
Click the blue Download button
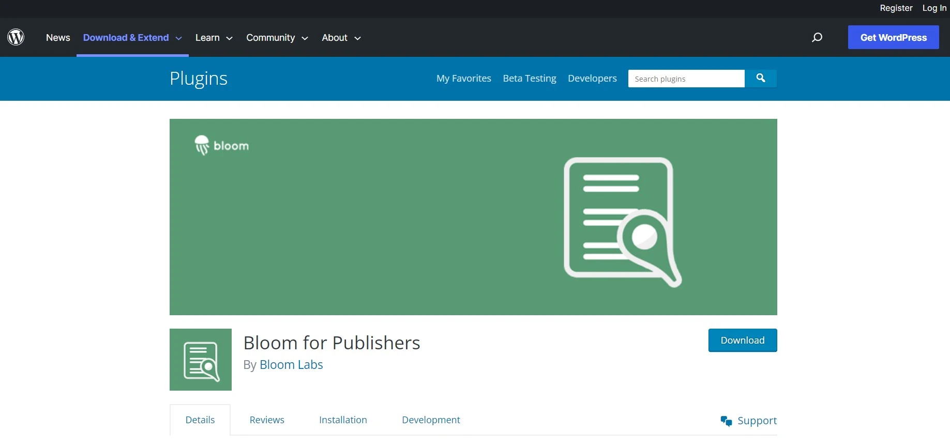point(743,340)
